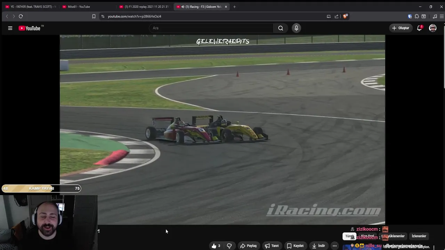The height and width of the screenshot is (250, 445).
Task: Open the YouTube hamburger guide menu
Action: pyautogui.click(x=10, y=28)
